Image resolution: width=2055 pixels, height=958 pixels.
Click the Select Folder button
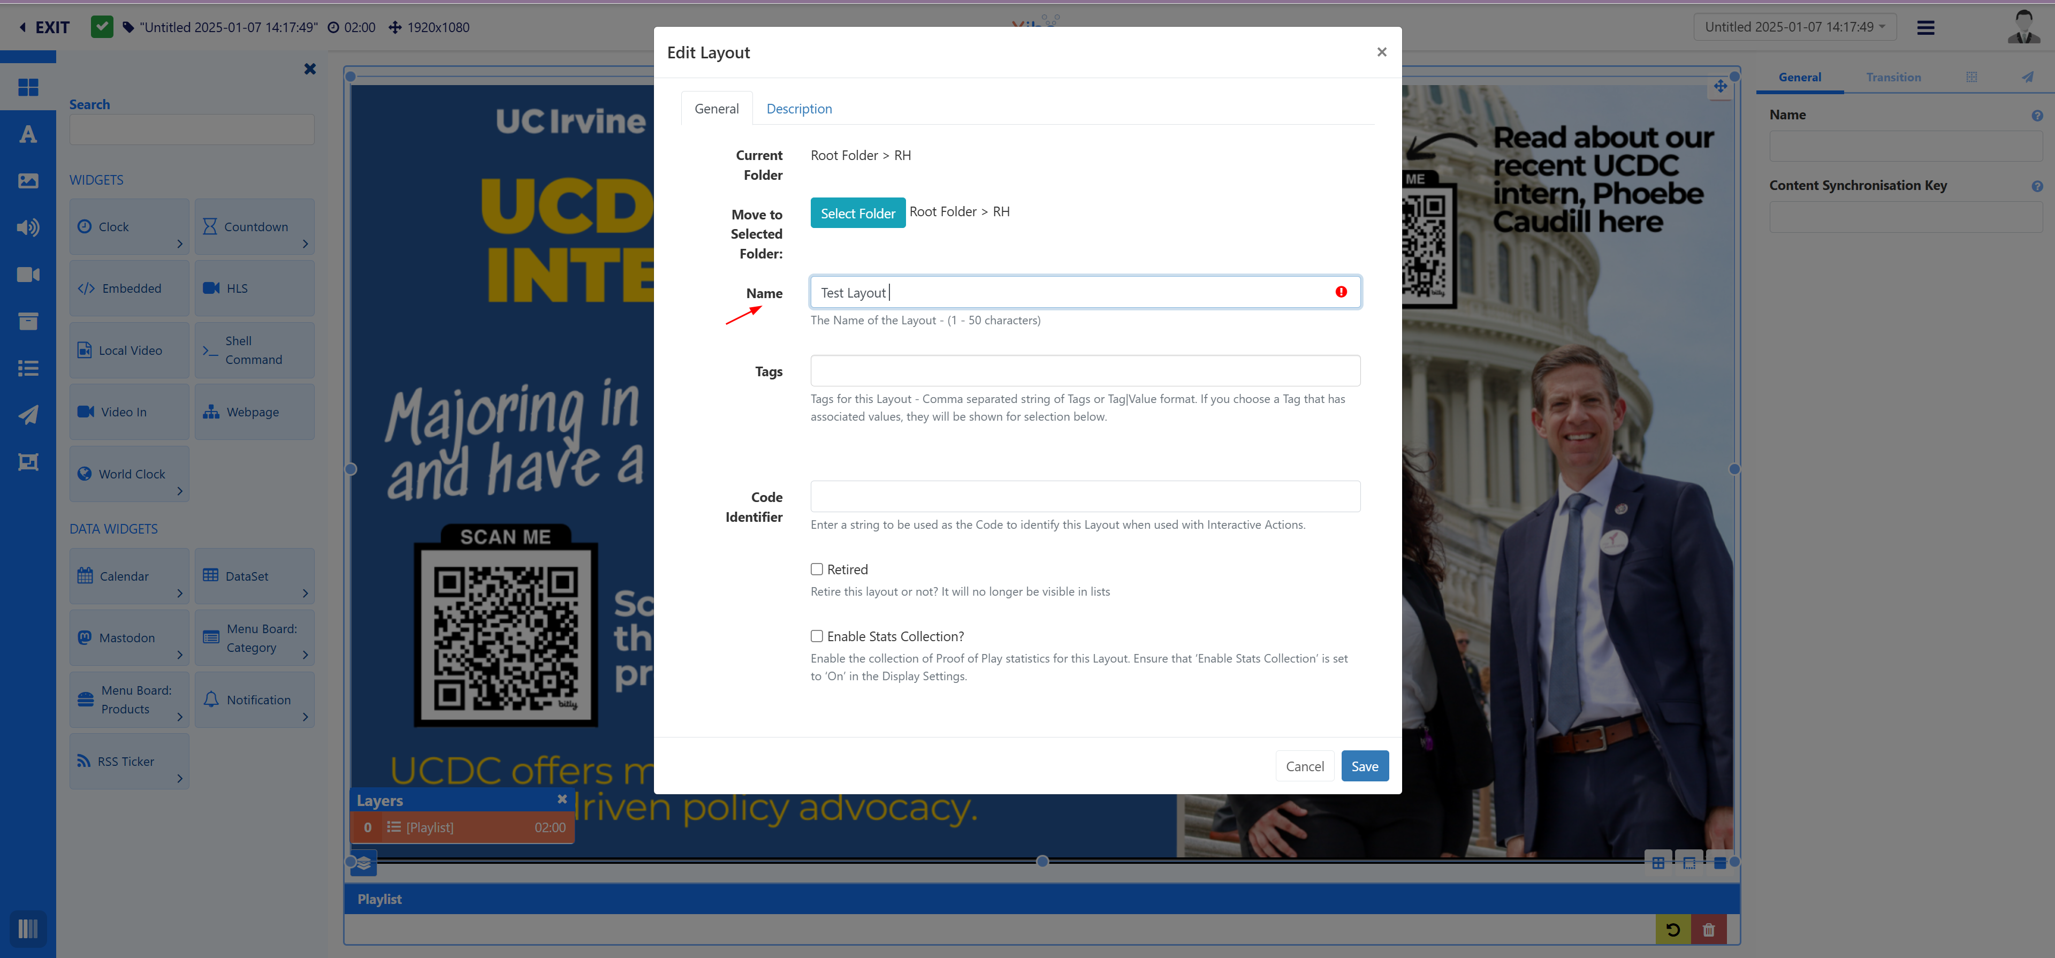857,213
